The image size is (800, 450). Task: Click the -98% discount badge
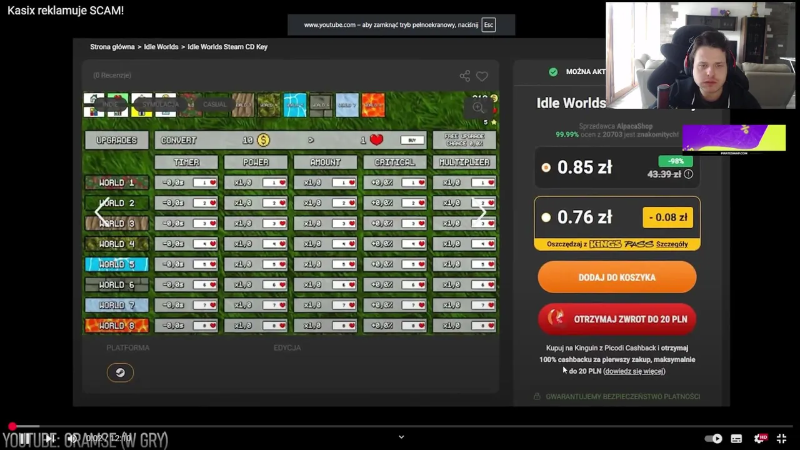click(676, 161)
